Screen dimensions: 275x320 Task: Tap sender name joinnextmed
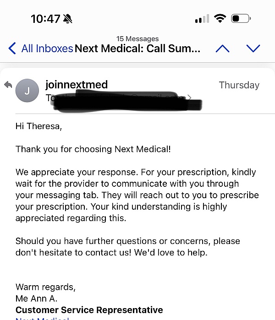pos(77,85)
